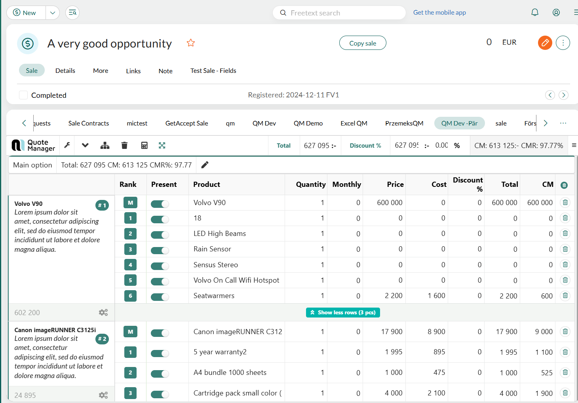Open the calculator tool in Quote Manager

tap(144, 145)
